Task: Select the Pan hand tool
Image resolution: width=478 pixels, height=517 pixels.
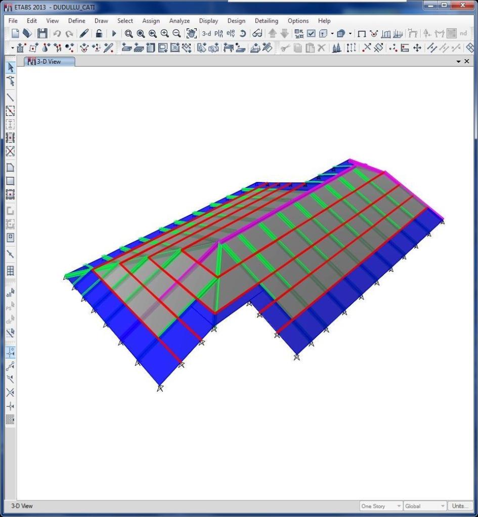Action: pyautogui.click(x=191, y=33)
